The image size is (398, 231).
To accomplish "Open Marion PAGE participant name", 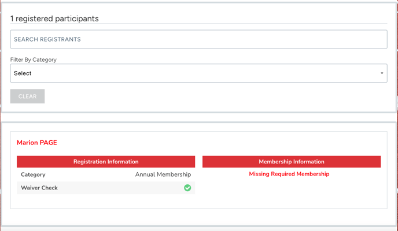I will pos(37,143).
